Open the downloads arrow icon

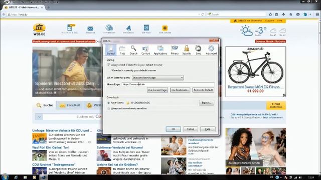[283, 14]
